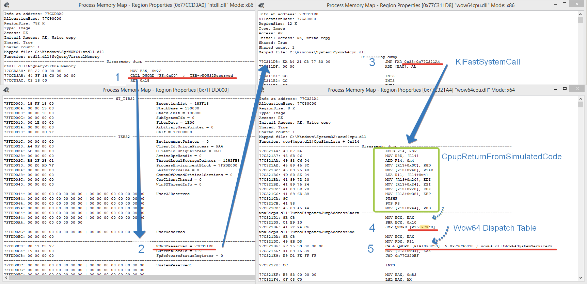Click the 'Win32ThreadInfo = 0' field
Image resolution: width=587 pixels, height=284 pixels.
[x=179, y=184]
